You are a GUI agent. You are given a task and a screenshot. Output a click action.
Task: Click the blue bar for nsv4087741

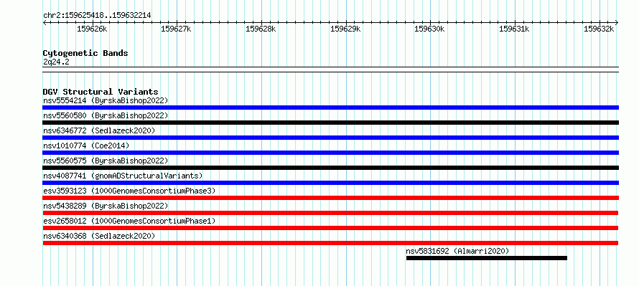click(x=330, y=183)
